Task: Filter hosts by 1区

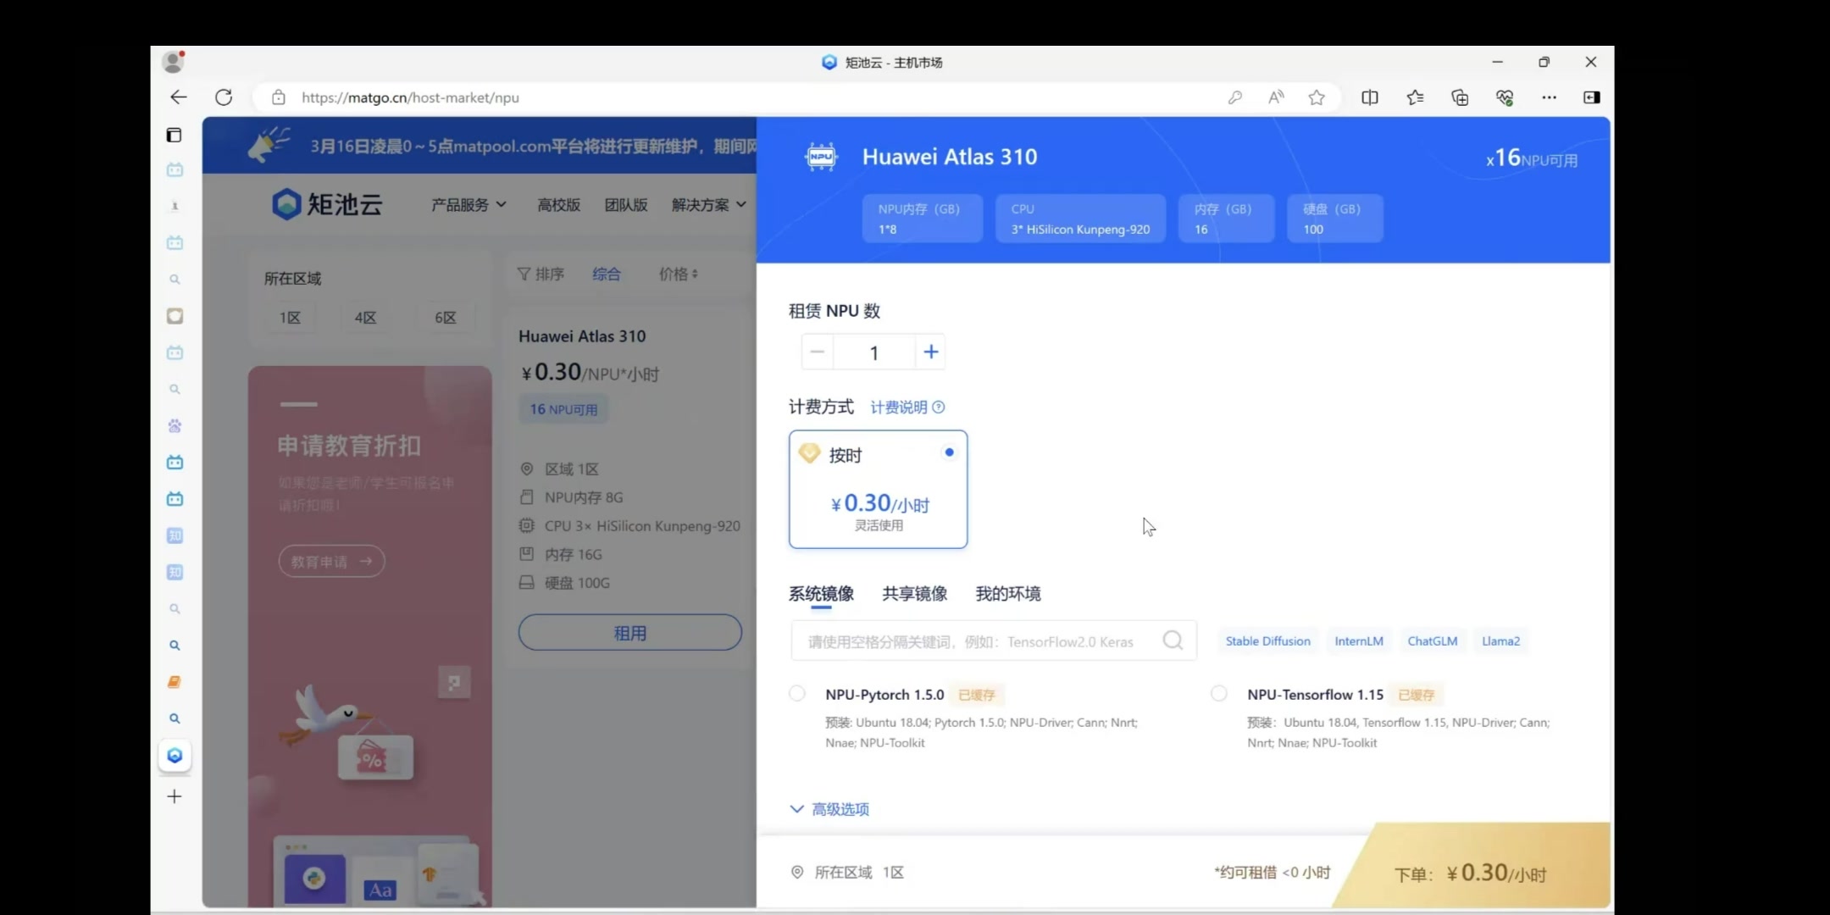Action: coord(290,318)
